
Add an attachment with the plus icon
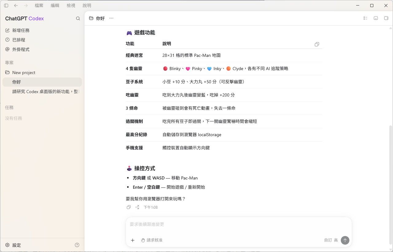(x=133, y=240)
